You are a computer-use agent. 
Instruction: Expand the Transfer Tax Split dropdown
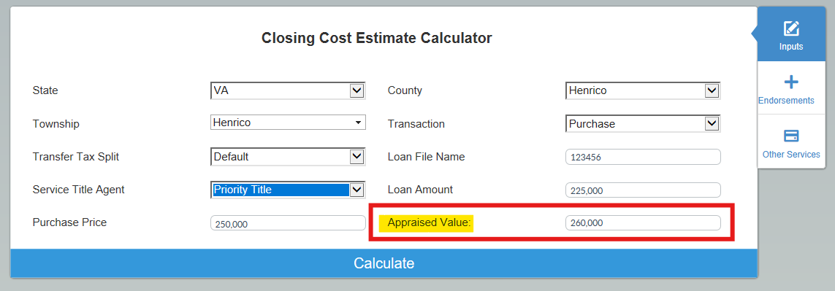coord(288,156)
